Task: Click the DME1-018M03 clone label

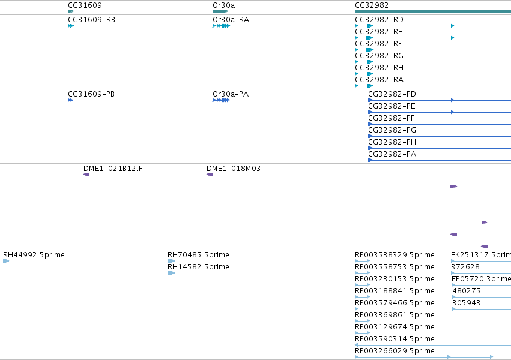Action: click(x=234, y=169)
